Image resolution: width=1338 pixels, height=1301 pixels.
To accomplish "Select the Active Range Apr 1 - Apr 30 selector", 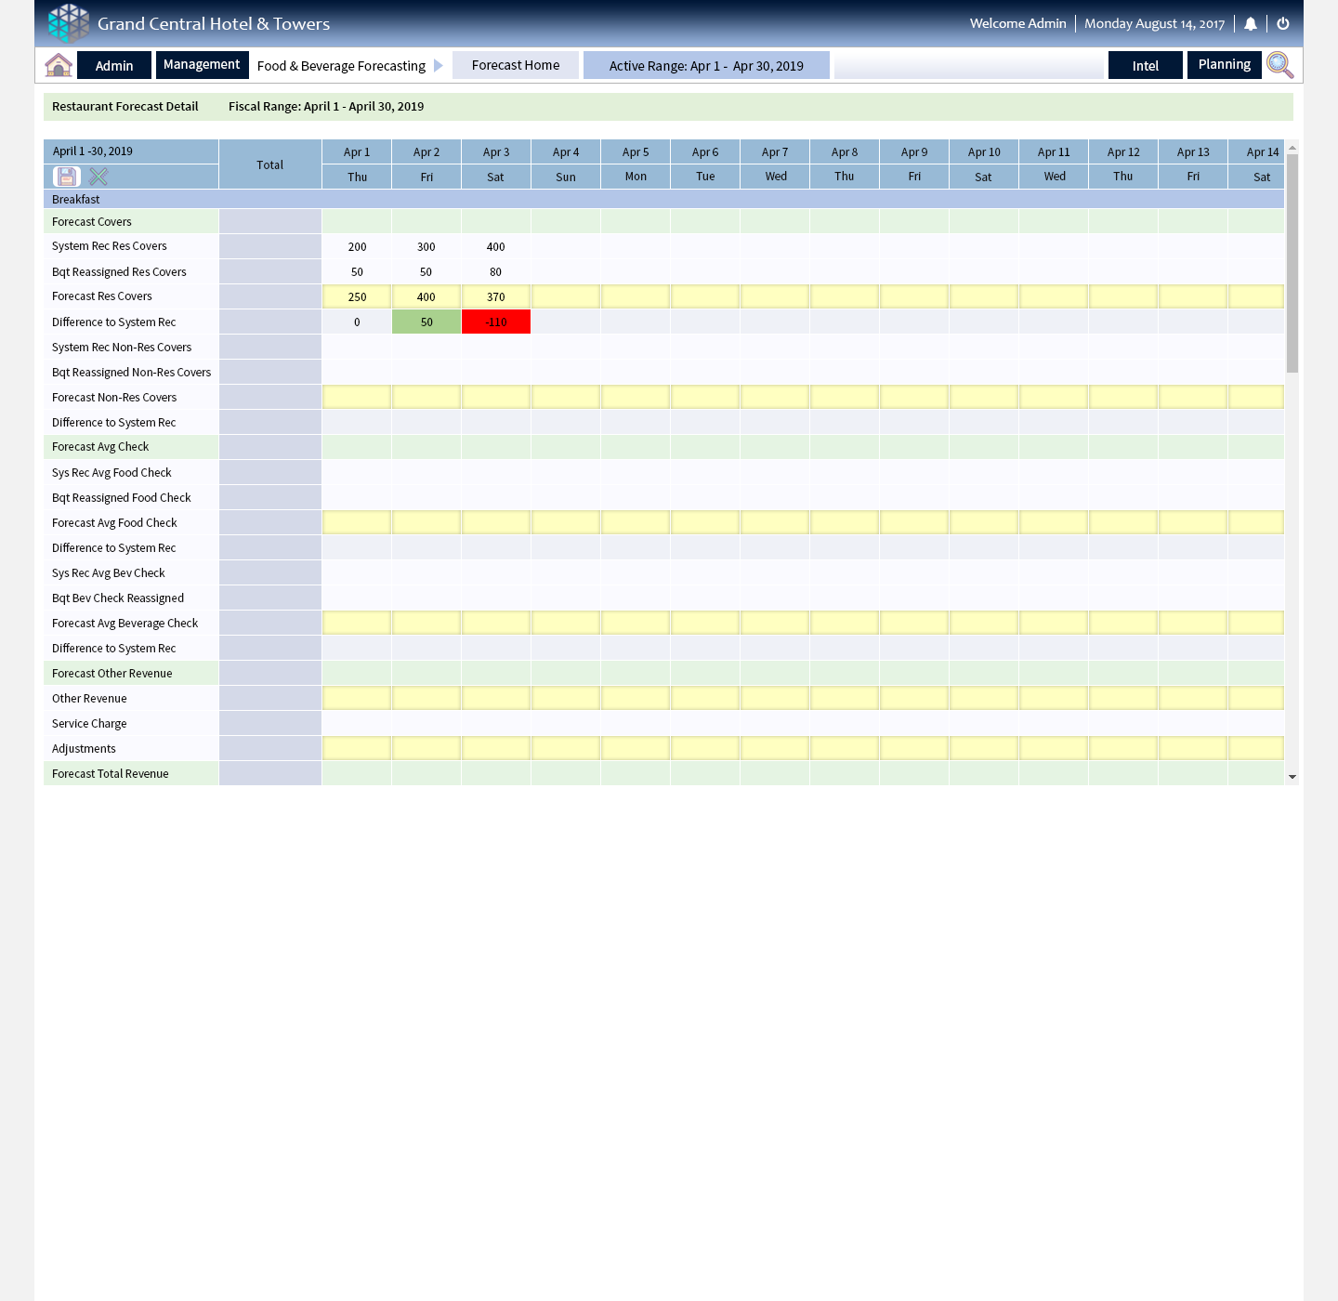I will [706, 66].
